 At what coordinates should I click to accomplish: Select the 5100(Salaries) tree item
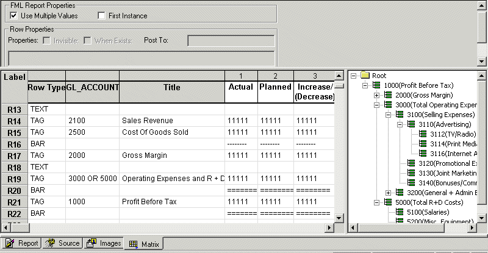[x=428, y=212]
